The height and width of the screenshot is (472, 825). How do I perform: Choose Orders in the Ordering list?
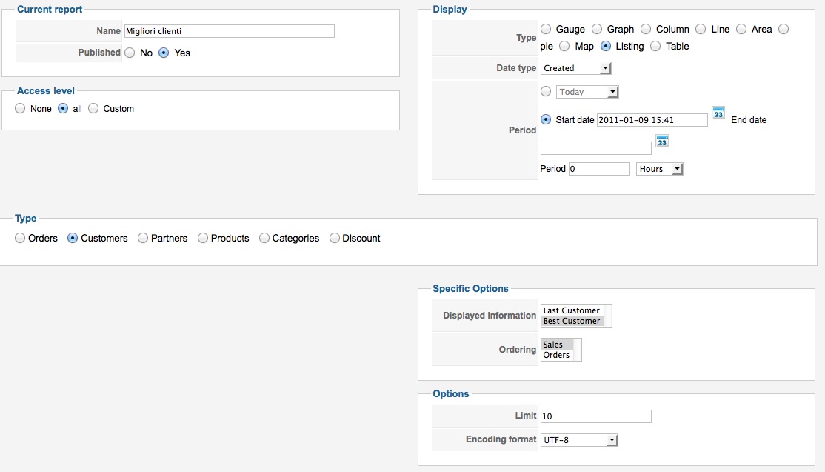click(557, 355)
